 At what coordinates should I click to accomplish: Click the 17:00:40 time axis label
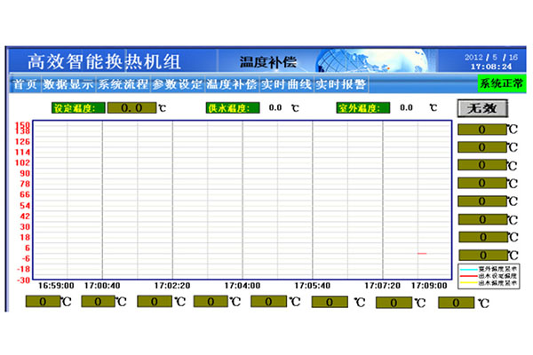(102, 286)
